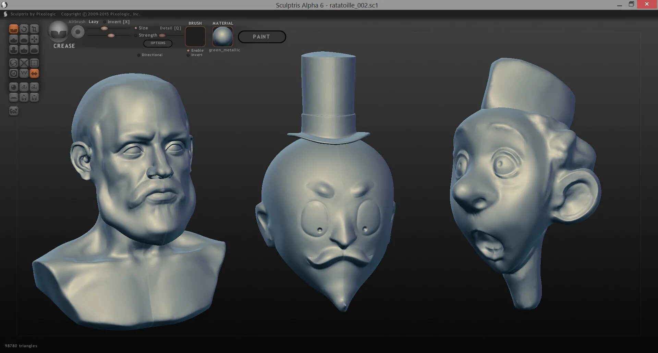Image resolution: width=658 pixels, height=353 pixels.
Task: Open the empty Brush texture slot
Action: coord(195,36)
